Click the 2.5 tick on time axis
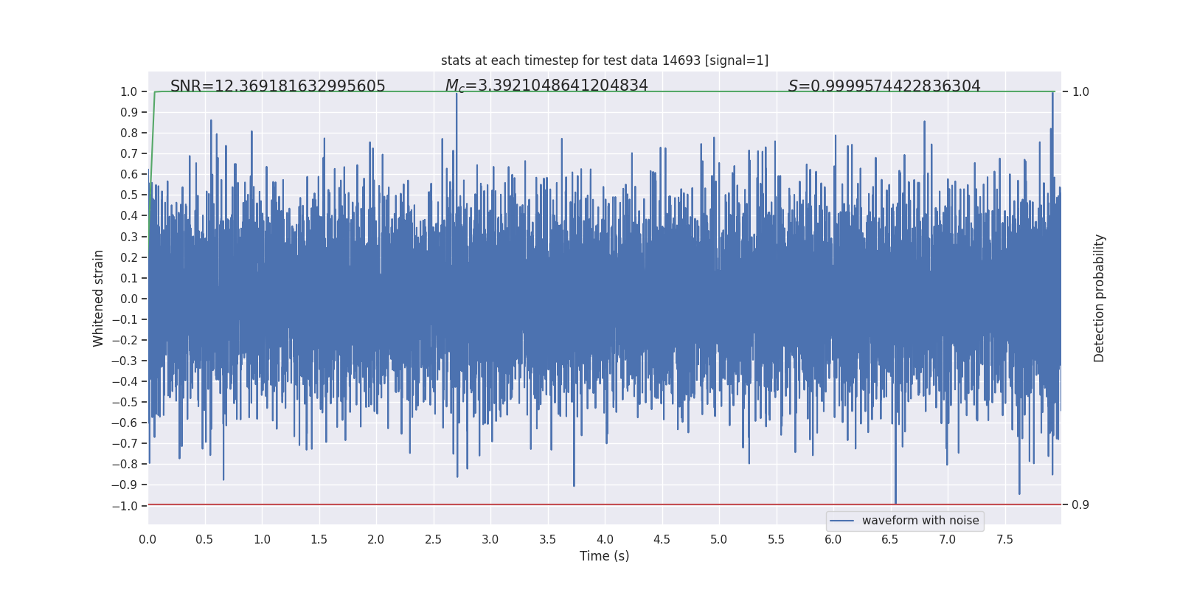 tap(434, 539)
